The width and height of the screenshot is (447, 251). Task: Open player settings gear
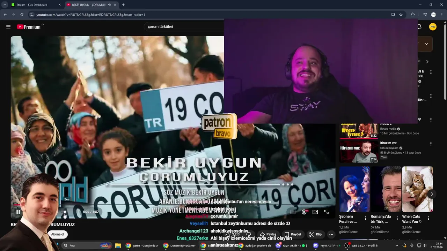(304, 212)
